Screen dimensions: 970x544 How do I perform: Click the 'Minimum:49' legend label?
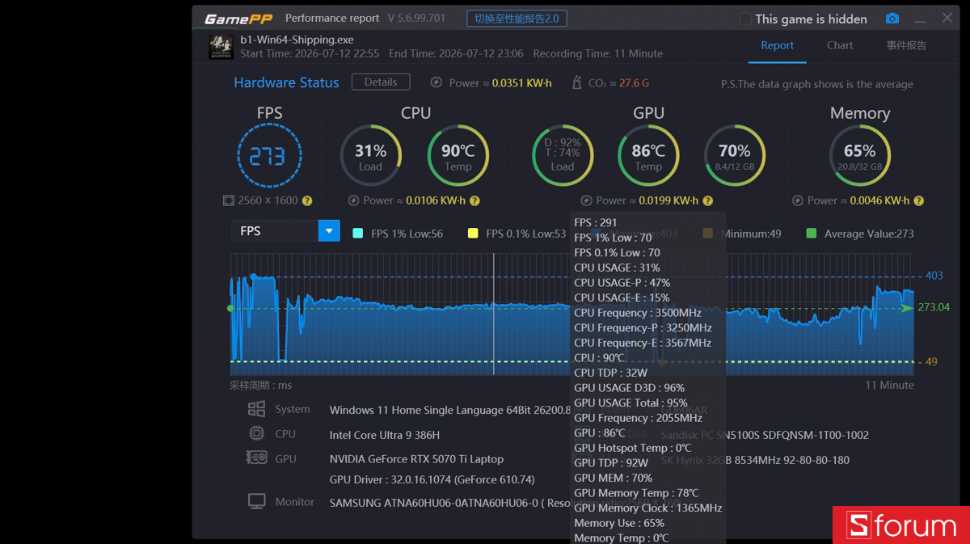tap(752, 234)
